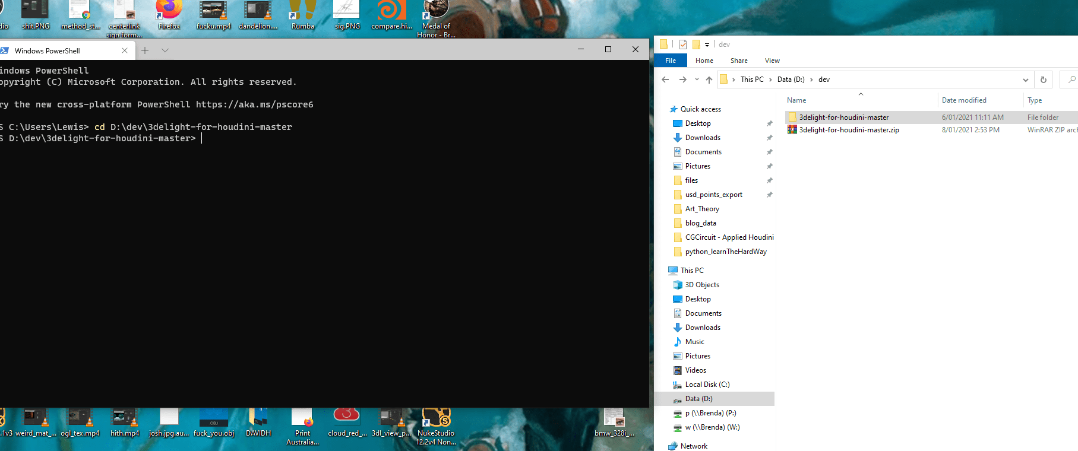Close the Windows PowerShell tab
This screenshot has width=1078, height=451.
pos(125,50)
